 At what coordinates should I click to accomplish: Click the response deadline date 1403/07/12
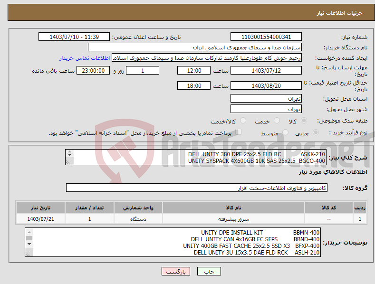266,70
